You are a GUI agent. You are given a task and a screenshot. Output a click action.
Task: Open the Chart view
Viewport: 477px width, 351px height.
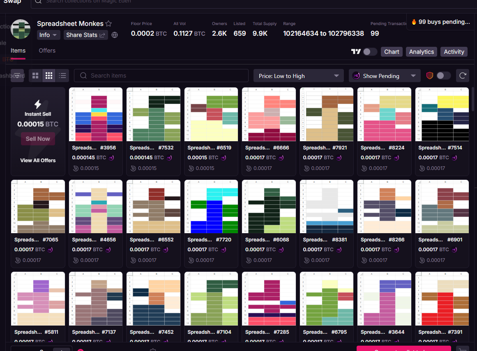(392, 52)
